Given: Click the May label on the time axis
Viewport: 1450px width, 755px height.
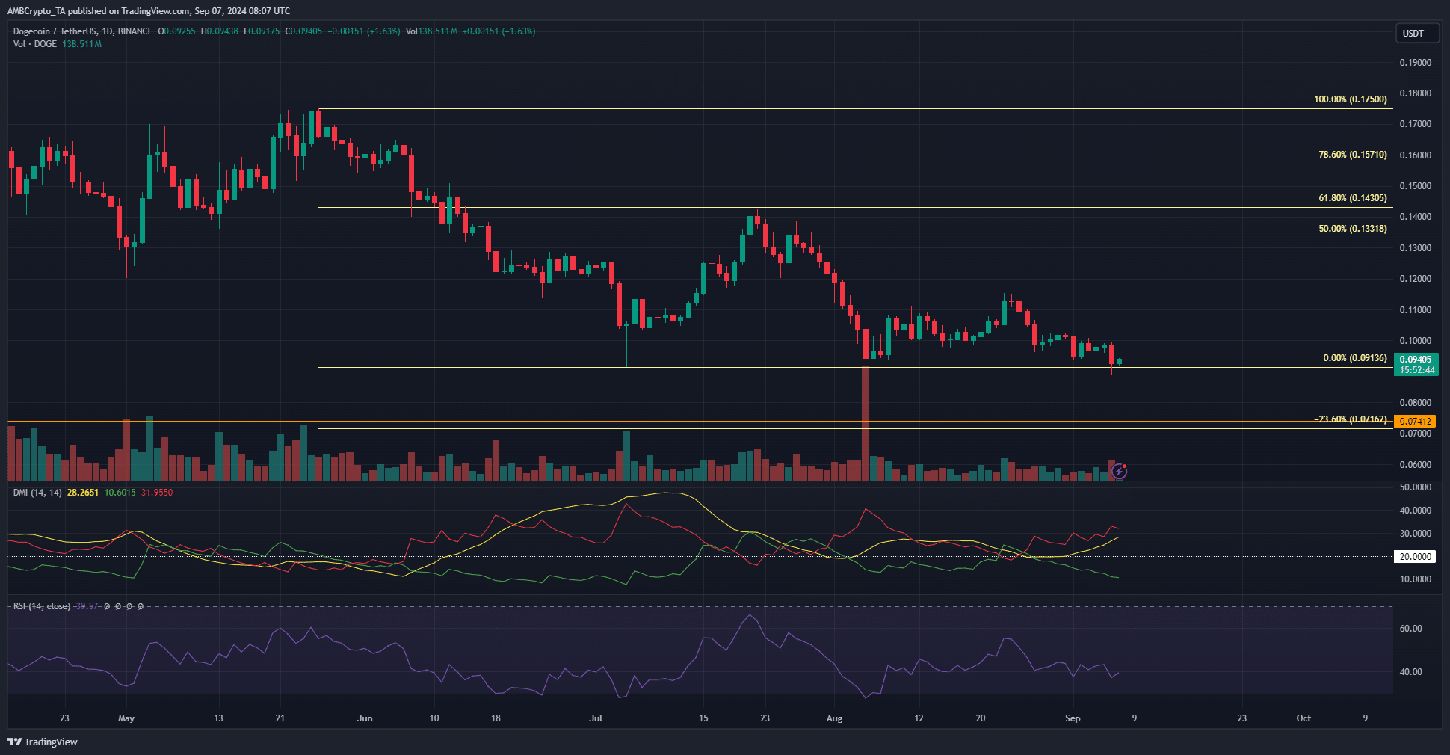Looking at the screenshot, I should 126,718.
